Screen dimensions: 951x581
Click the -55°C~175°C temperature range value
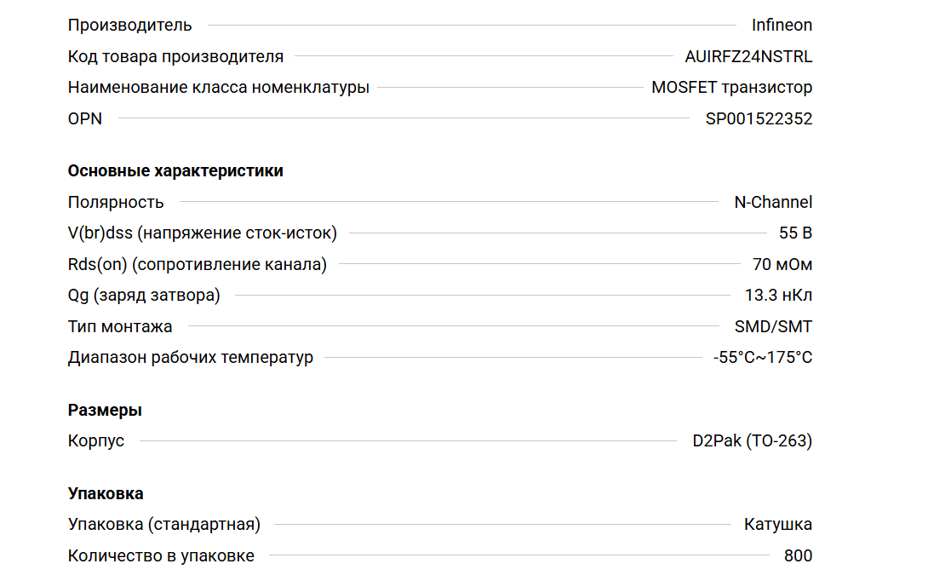(x=763, y=358)
